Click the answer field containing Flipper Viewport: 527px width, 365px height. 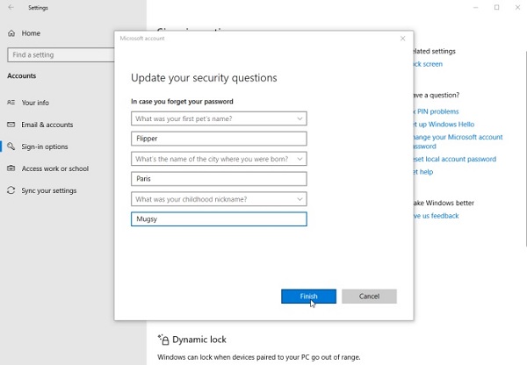[x=219, y=139]
